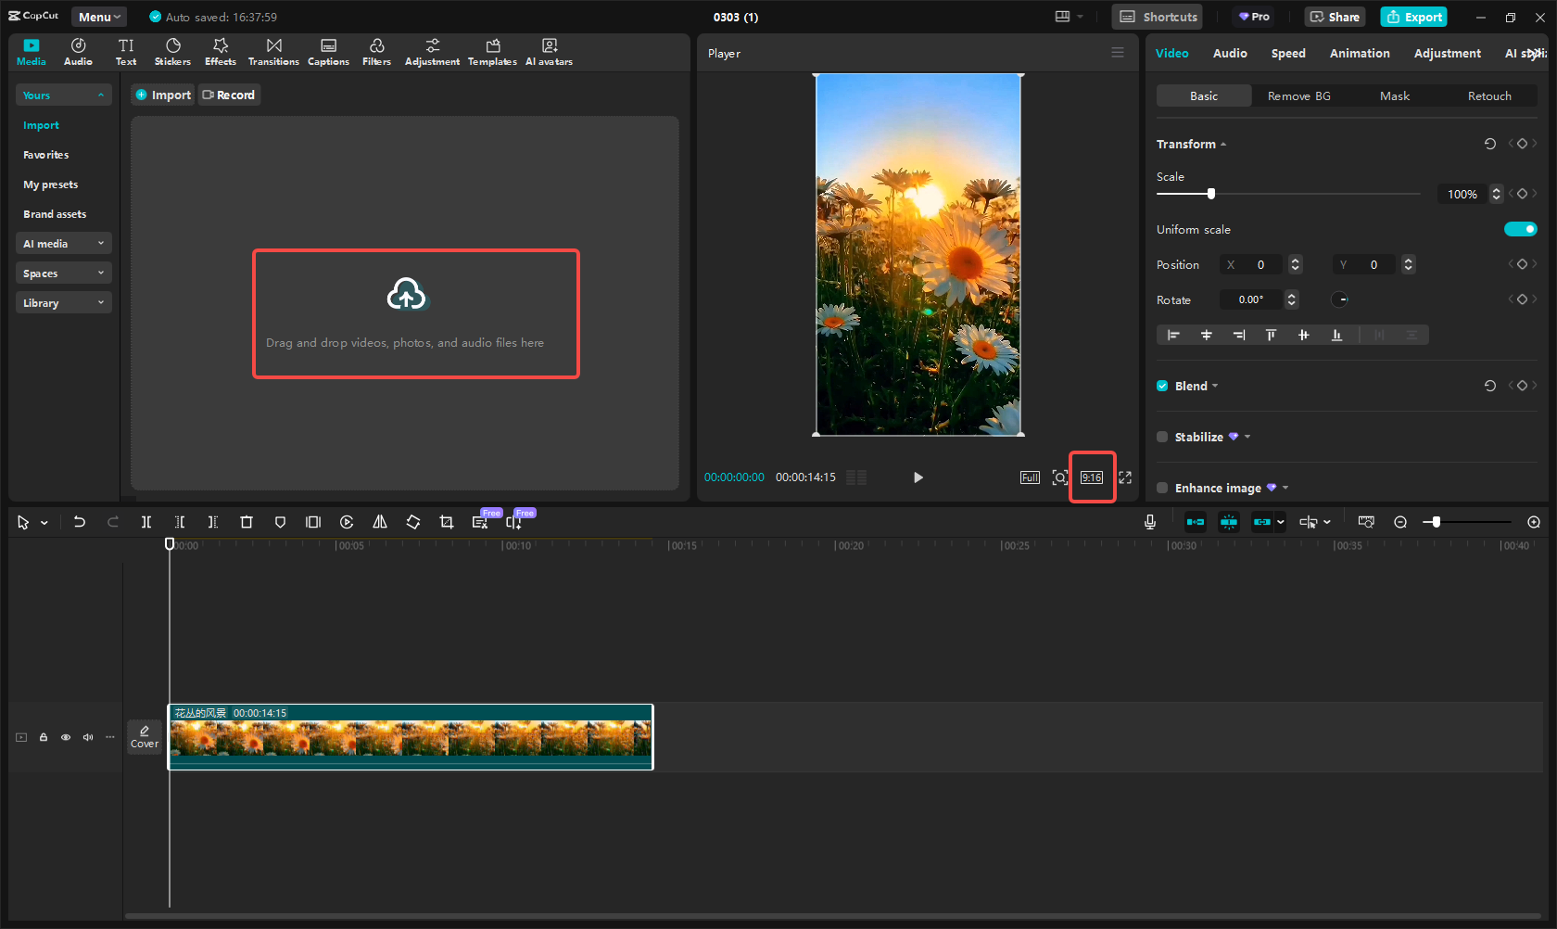Select the Stickers panel icon

point(172,51)
